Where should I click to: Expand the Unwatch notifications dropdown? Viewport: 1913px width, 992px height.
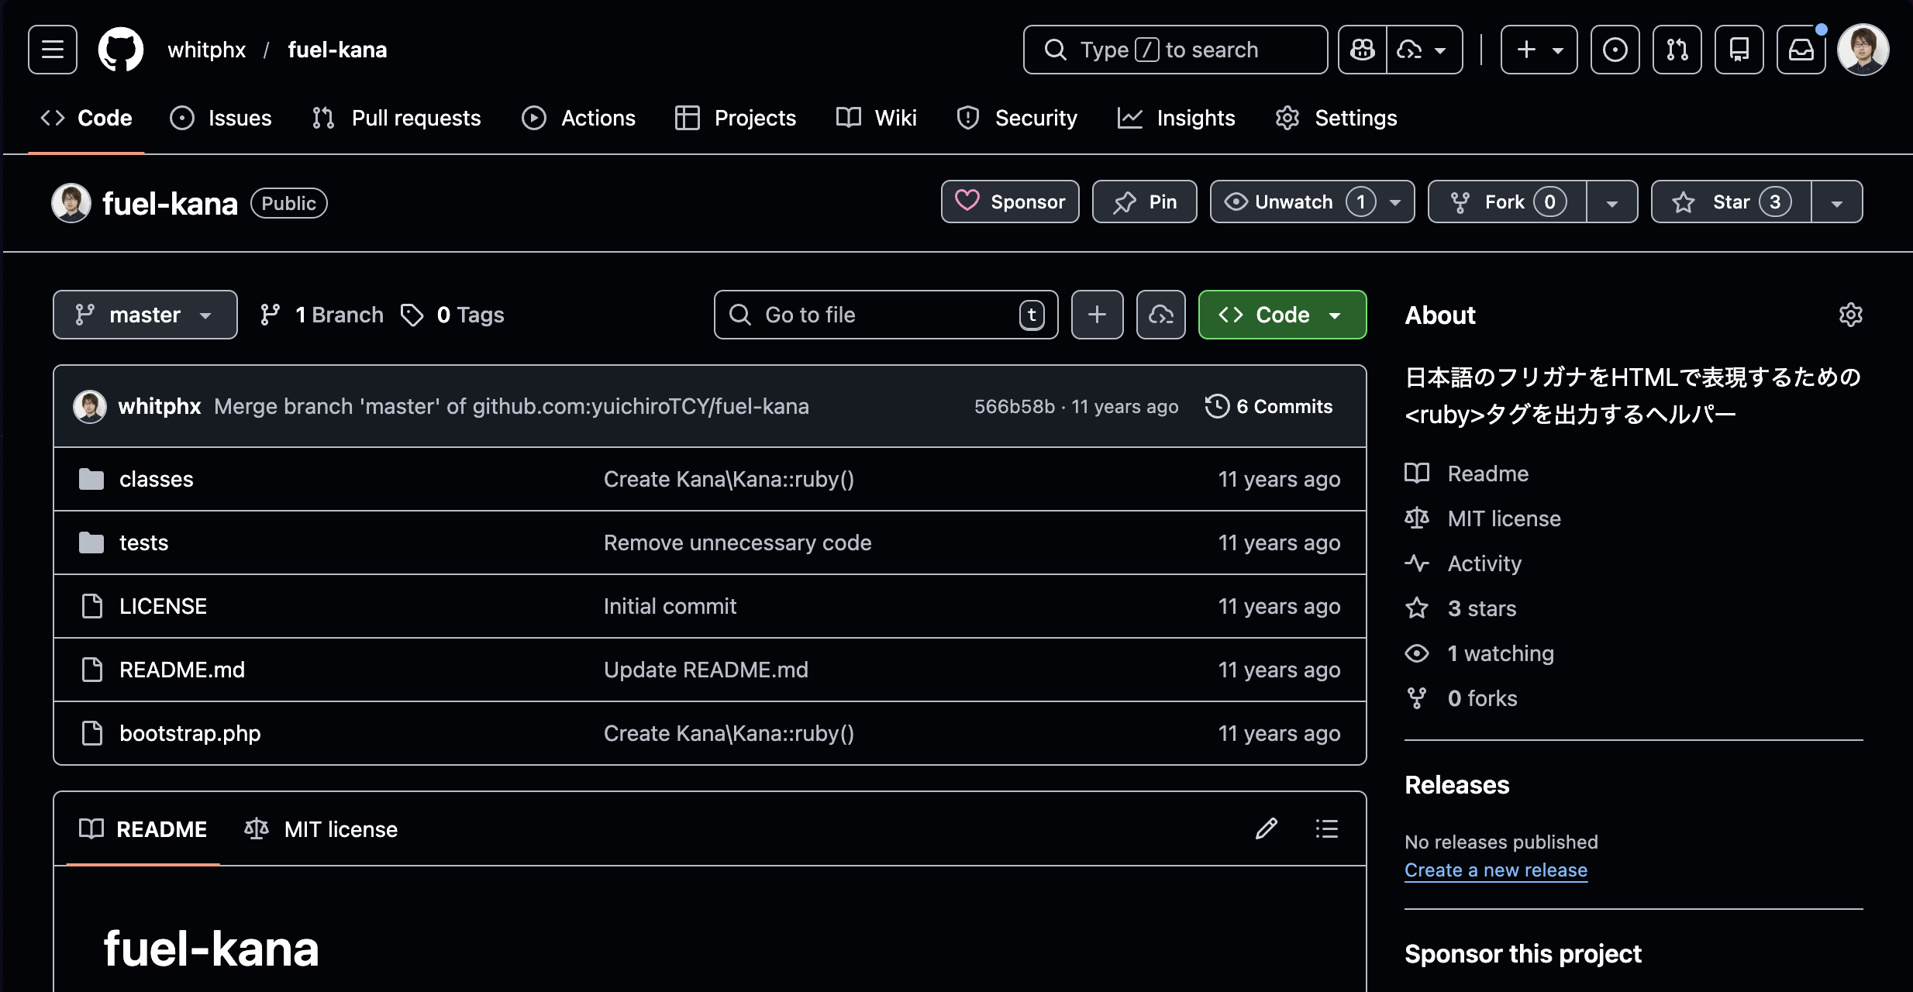(x=1312, y=202)
